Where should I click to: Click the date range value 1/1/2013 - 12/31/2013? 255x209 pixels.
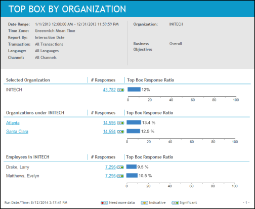(x=77, y=24)
